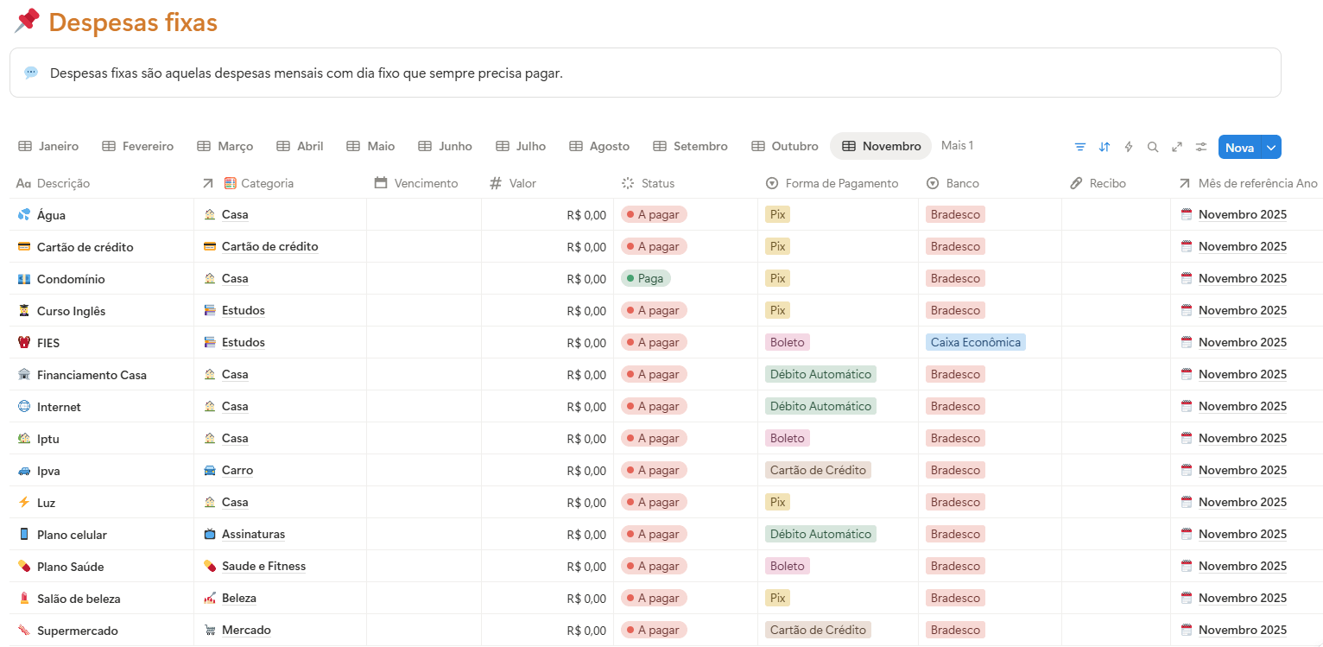Select Boleto payment tag for FIES
The width and height of the screenshot is (1323, 647).
coord(787,342)
